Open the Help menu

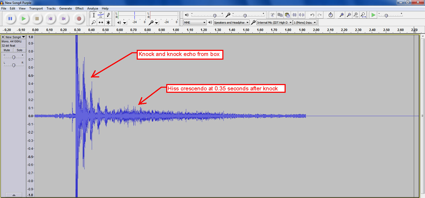coord(105,8)
